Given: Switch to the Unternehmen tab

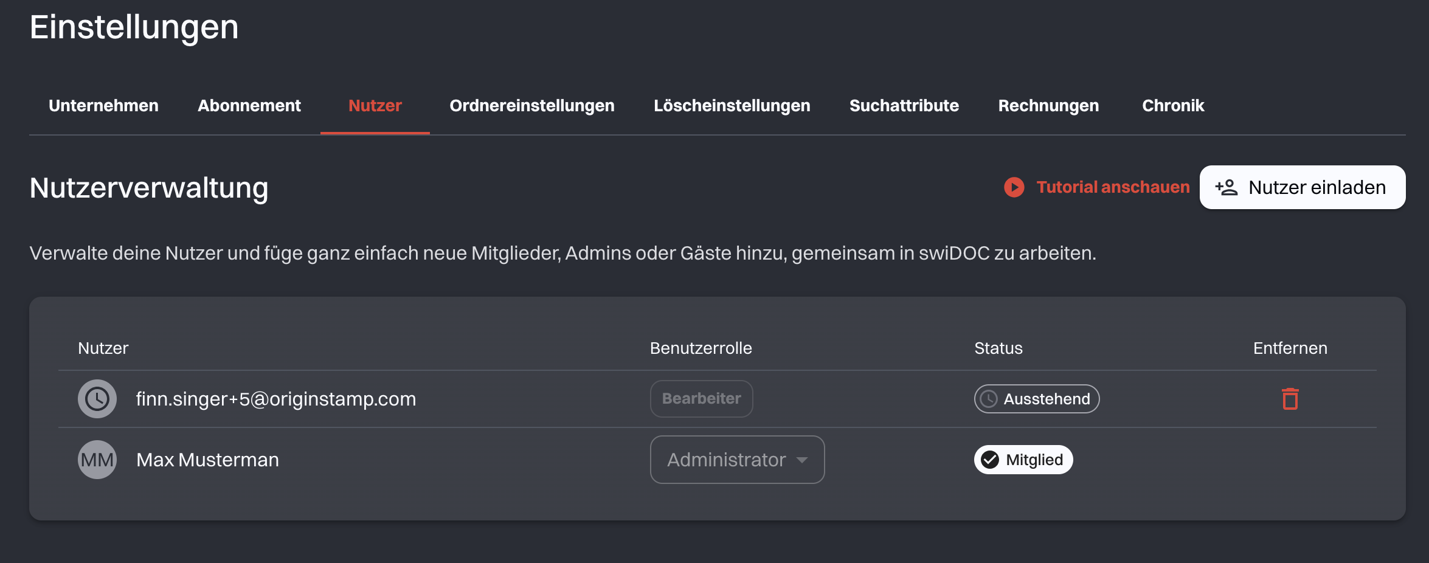Looking at the screenshot, I should (103, 106).
